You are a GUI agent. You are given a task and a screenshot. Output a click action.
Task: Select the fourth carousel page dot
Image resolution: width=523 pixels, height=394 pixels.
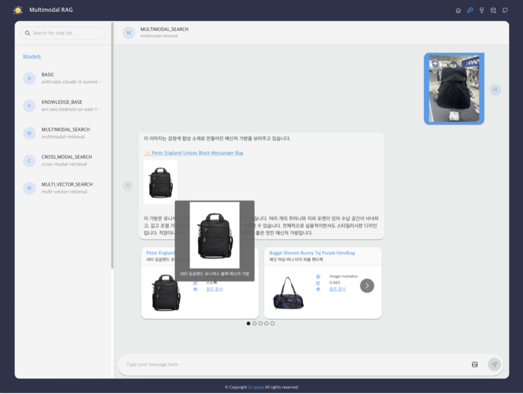click(267, 324)
